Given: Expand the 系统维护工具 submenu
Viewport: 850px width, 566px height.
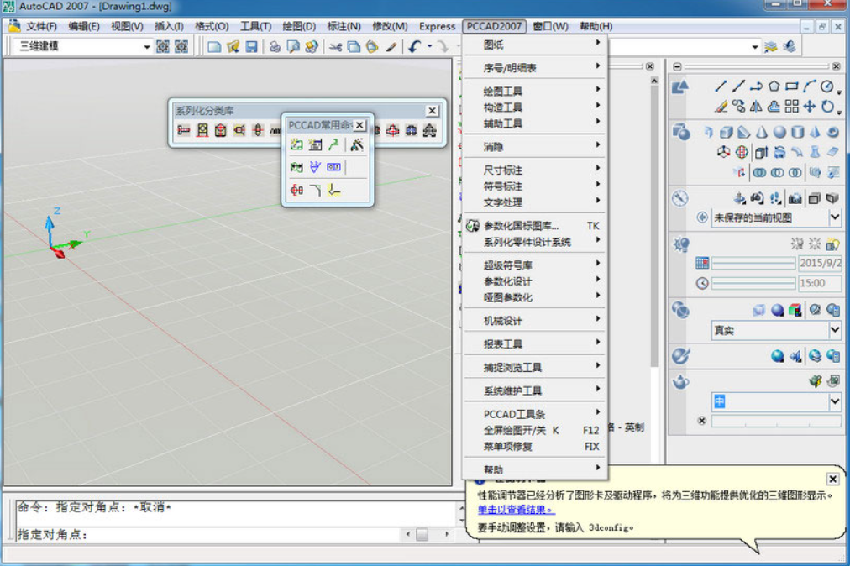Looking at the screenshot, I should click(x=535, y=390).
